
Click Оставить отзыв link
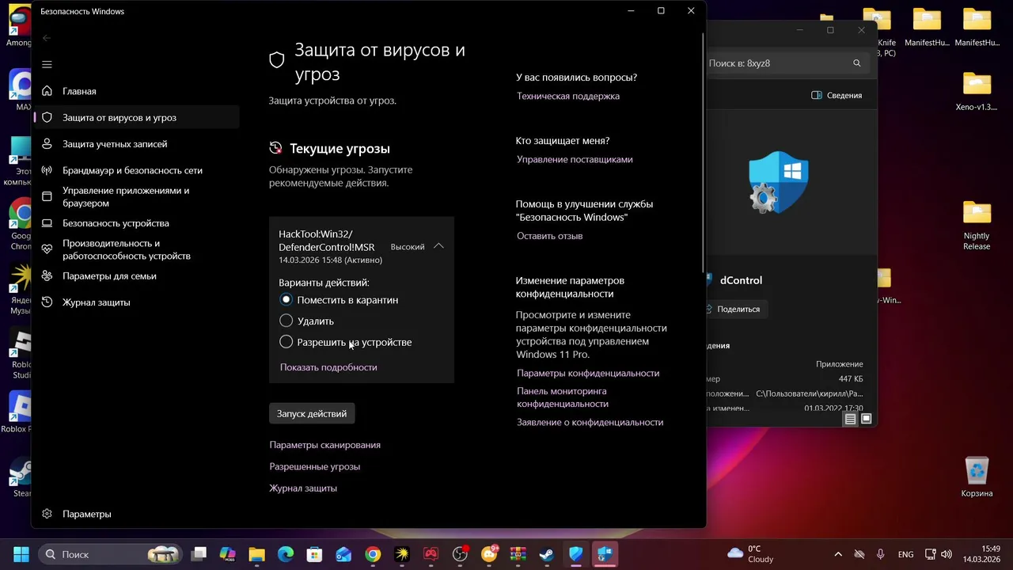click(549, 236)
